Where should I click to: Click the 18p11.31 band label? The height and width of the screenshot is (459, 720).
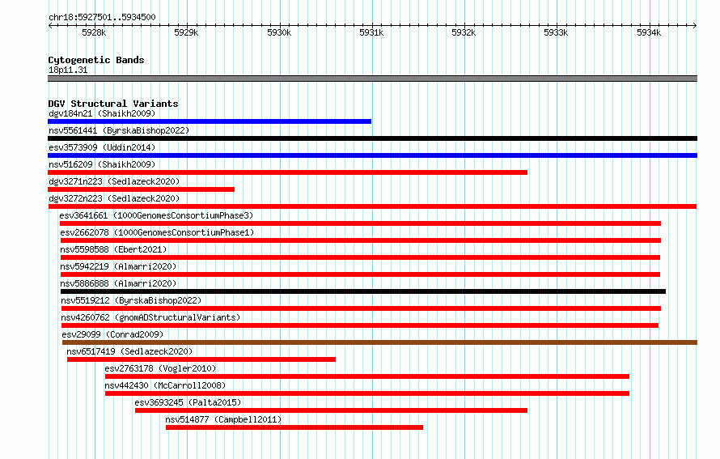[68, 70]
